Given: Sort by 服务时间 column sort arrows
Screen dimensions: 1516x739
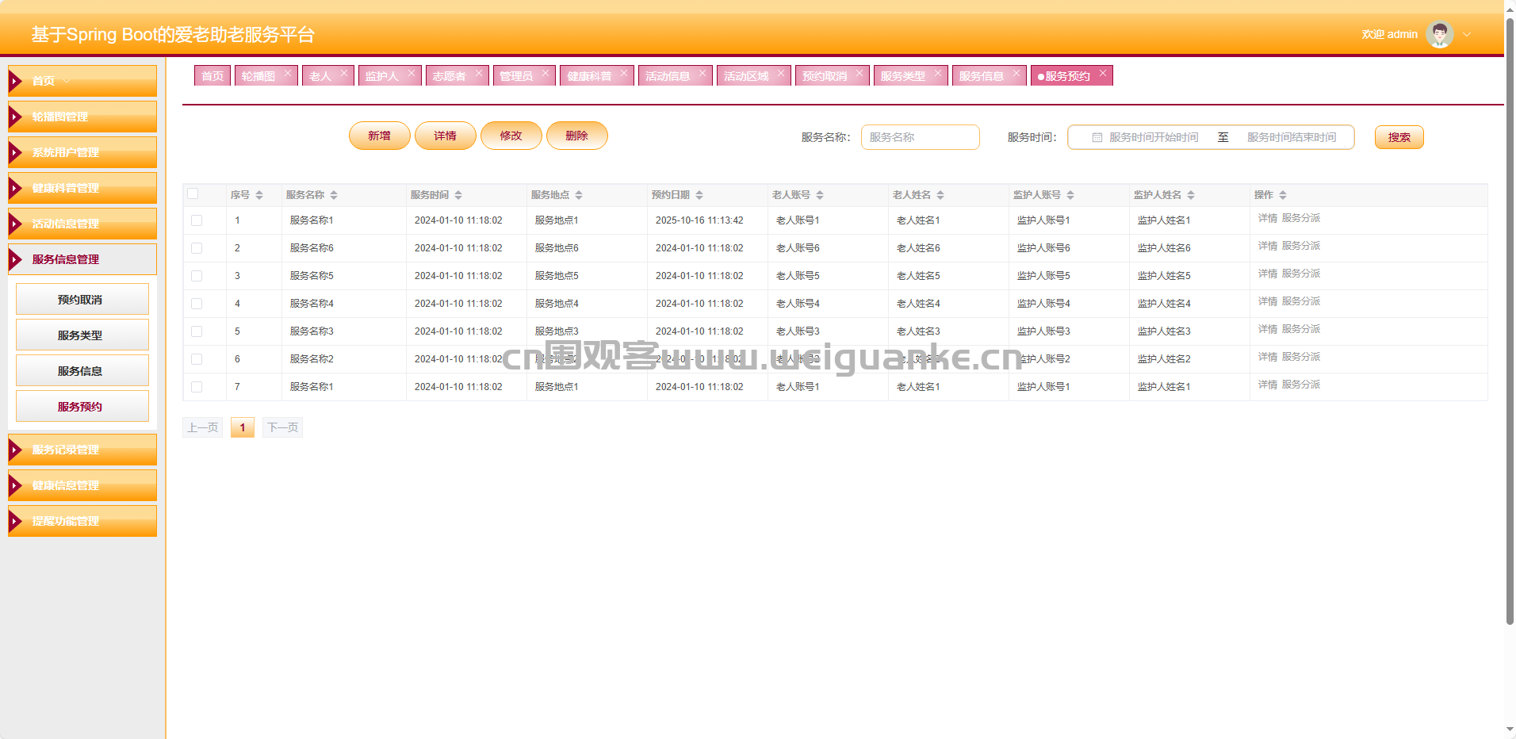Looking at the screenshot, I should (458, 195).
